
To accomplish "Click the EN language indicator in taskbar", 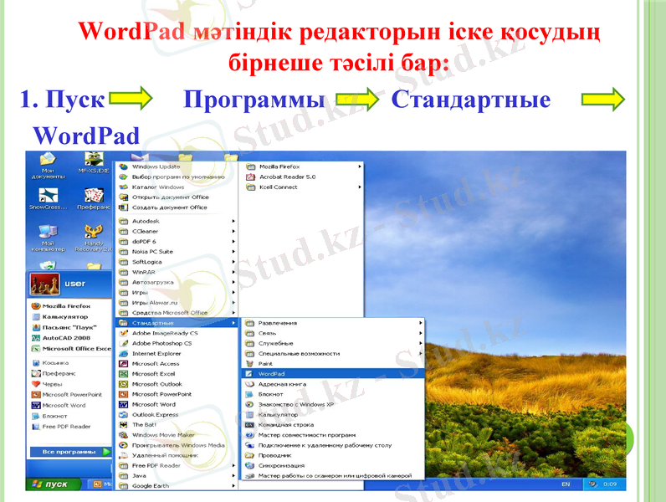I will click(566, 484).
